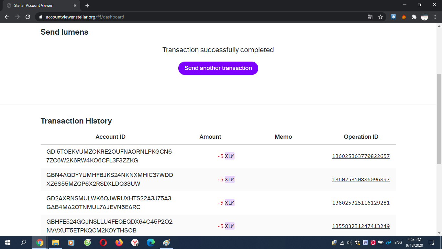Open the volume control in system tray
The height and width of the screenshot is (249, 442).
(349, 243)
